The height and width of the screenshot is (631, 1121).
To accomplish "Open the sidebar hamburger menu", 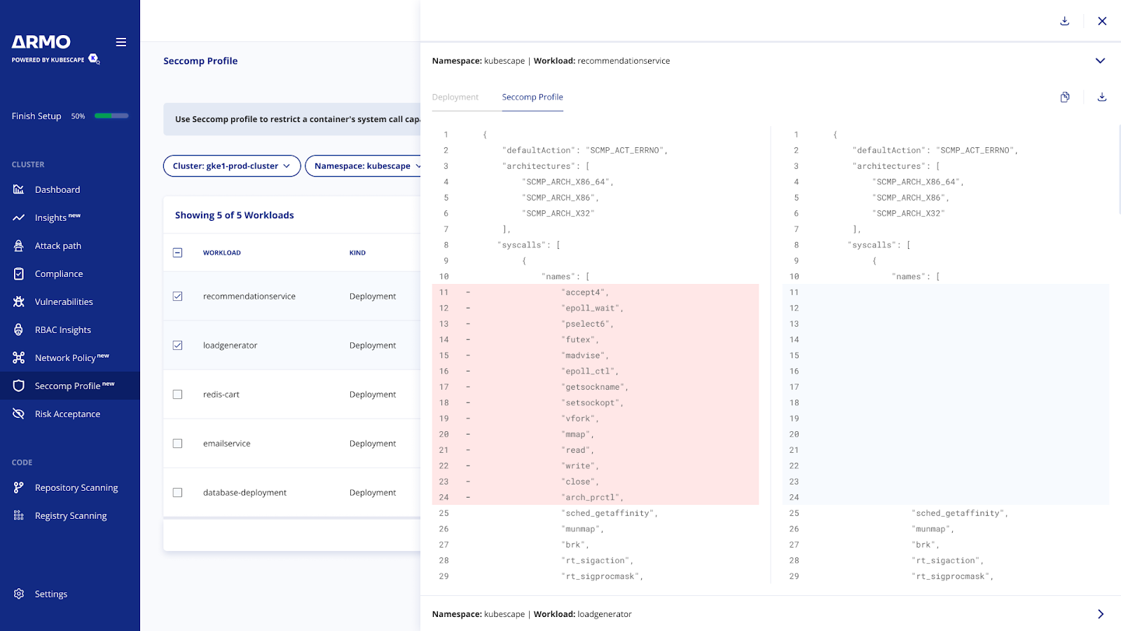I will (121, 42).
